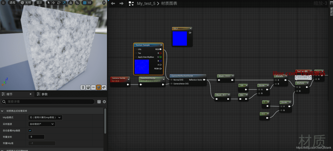Viewport: 333px width, 151px height.
Task: Click the 透视 perspective button
Action: [12, 3]
